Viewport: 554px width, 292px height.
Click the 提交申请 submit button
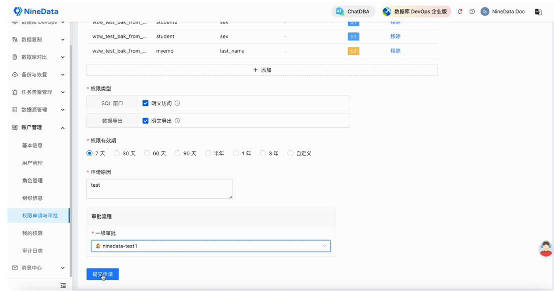tap(102, 274)
